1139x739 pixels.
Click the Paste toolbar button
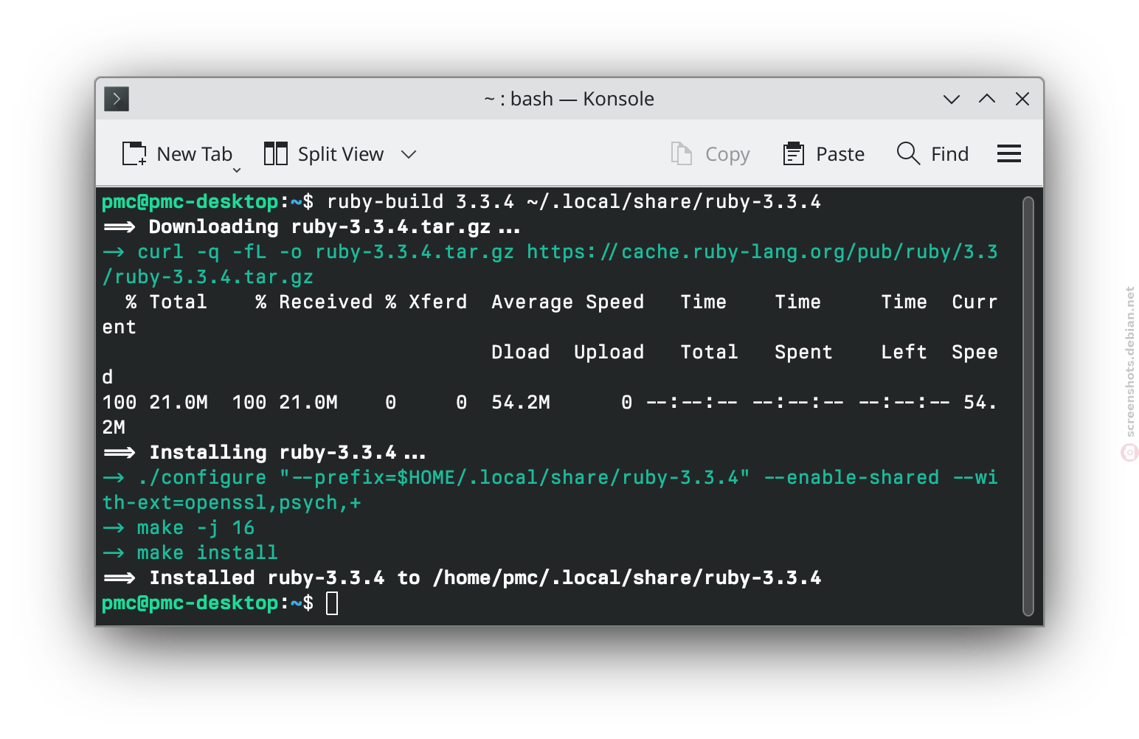tap(823, 154)
